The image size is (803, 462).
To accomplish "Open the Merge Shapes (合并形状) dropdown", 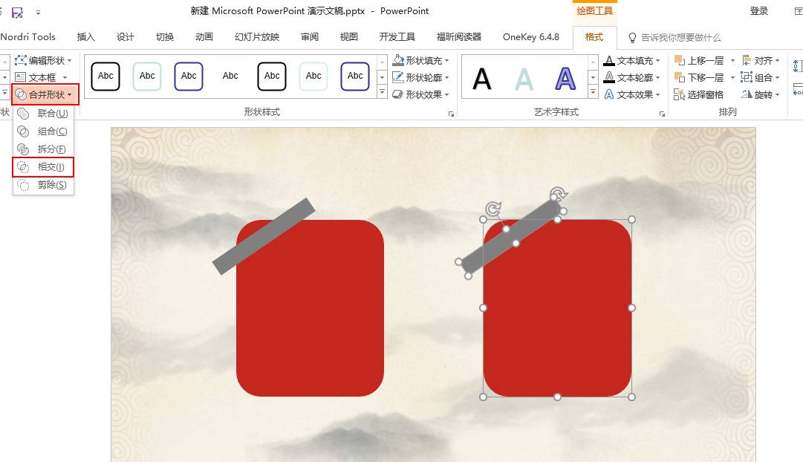I will (x=45, y=95).
